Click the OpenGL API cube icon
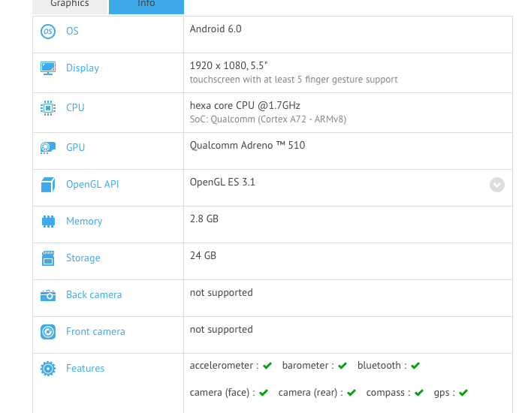The image size is (531, 413). pyautogui.click(x=48, y=184)
